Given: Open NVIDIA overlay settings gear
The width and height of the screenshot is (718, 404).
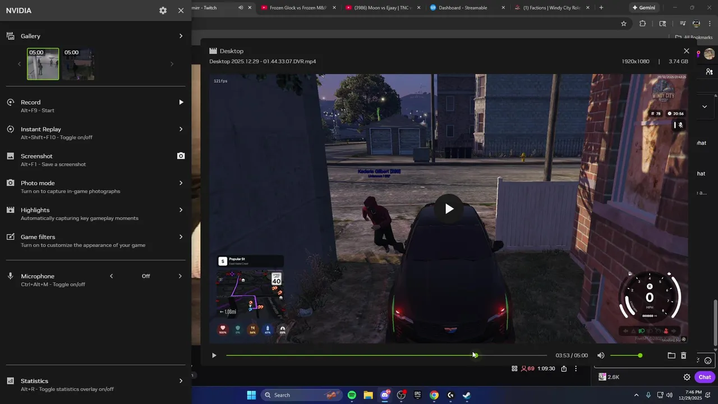Looking at the screenshot, I should pyautogui.click(x=163, y=11).
